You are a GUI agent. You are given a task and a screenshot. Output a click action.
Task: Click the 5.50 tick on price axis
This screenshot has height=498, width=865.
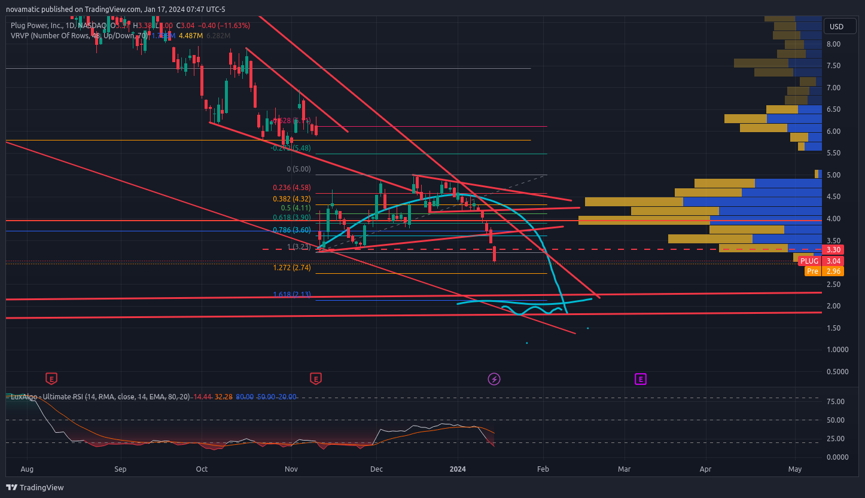click(x=833, y=153)
